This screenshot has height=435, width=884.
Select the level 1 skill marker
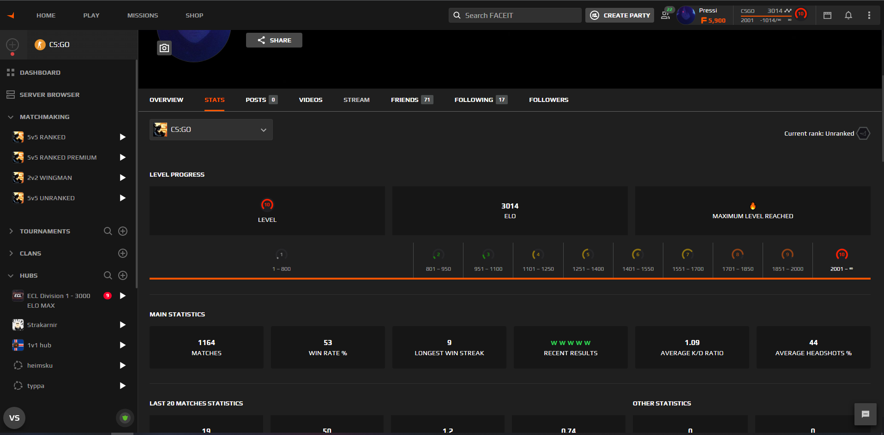pos(281,255)
